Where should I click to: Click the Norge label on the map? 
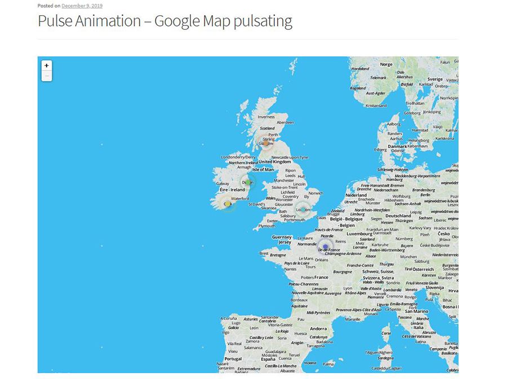click(x=386, y=64)
